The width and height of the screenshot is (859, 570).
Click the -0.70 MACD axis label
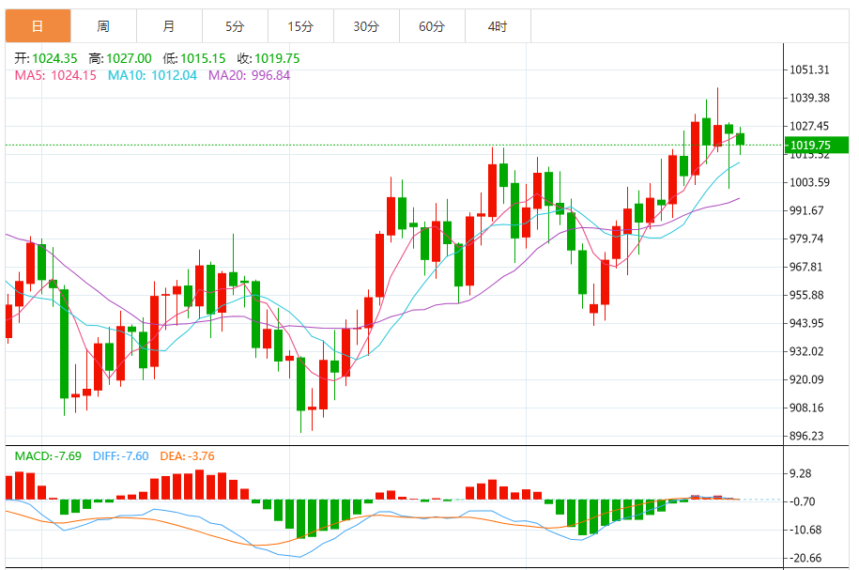802,501
